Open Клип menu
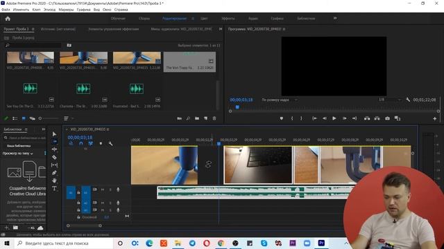The width and height of the screenshot is (444, 249). (x=36, y=10)
